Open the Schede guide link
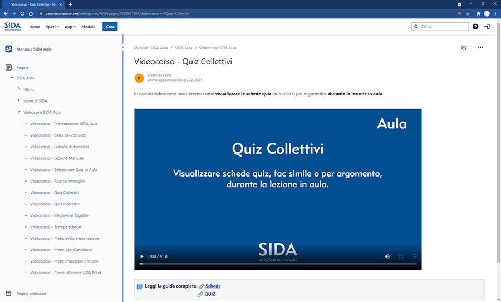This screenshot has height=302, width=501. (x=213, y=286)
